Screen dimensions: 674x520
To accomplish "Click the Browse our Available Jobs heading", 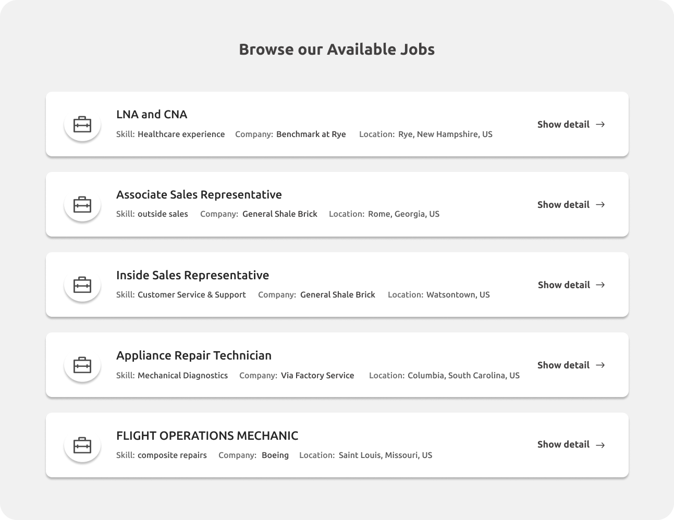I will pos(337,49).
